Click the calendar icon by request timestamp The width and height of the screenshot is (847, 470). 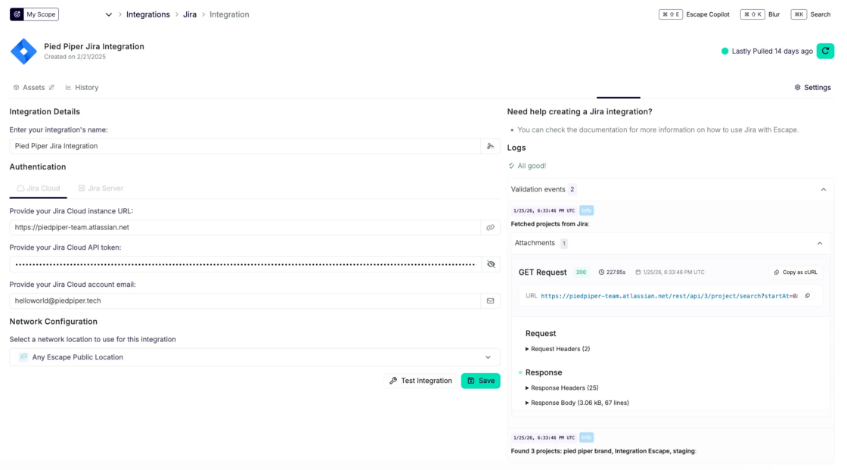click(x=638, y=272)
